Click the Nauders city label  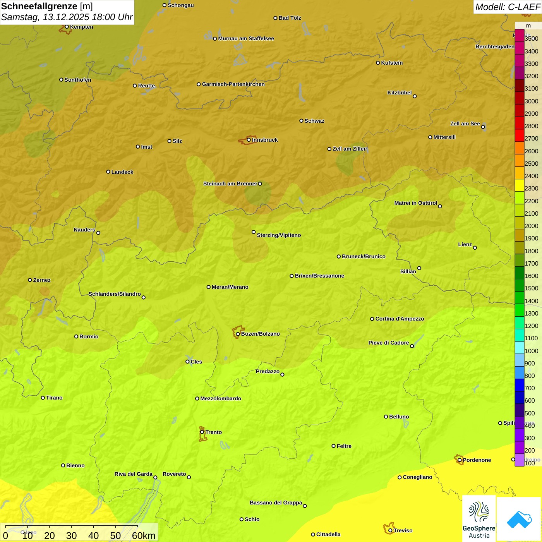point(84,230)
